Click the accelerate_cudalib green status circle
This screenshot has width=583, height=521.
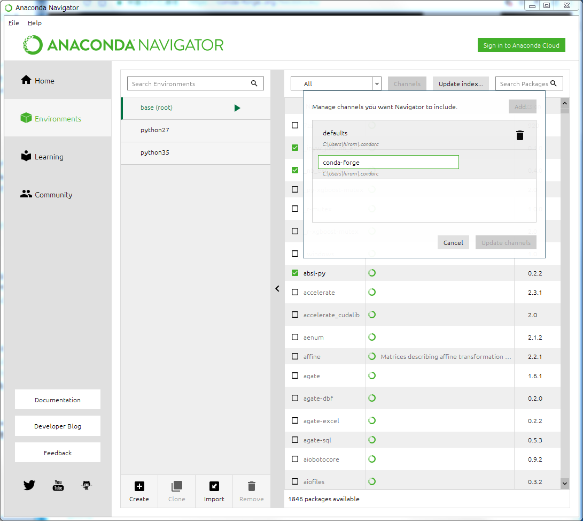tap(372, 315)
